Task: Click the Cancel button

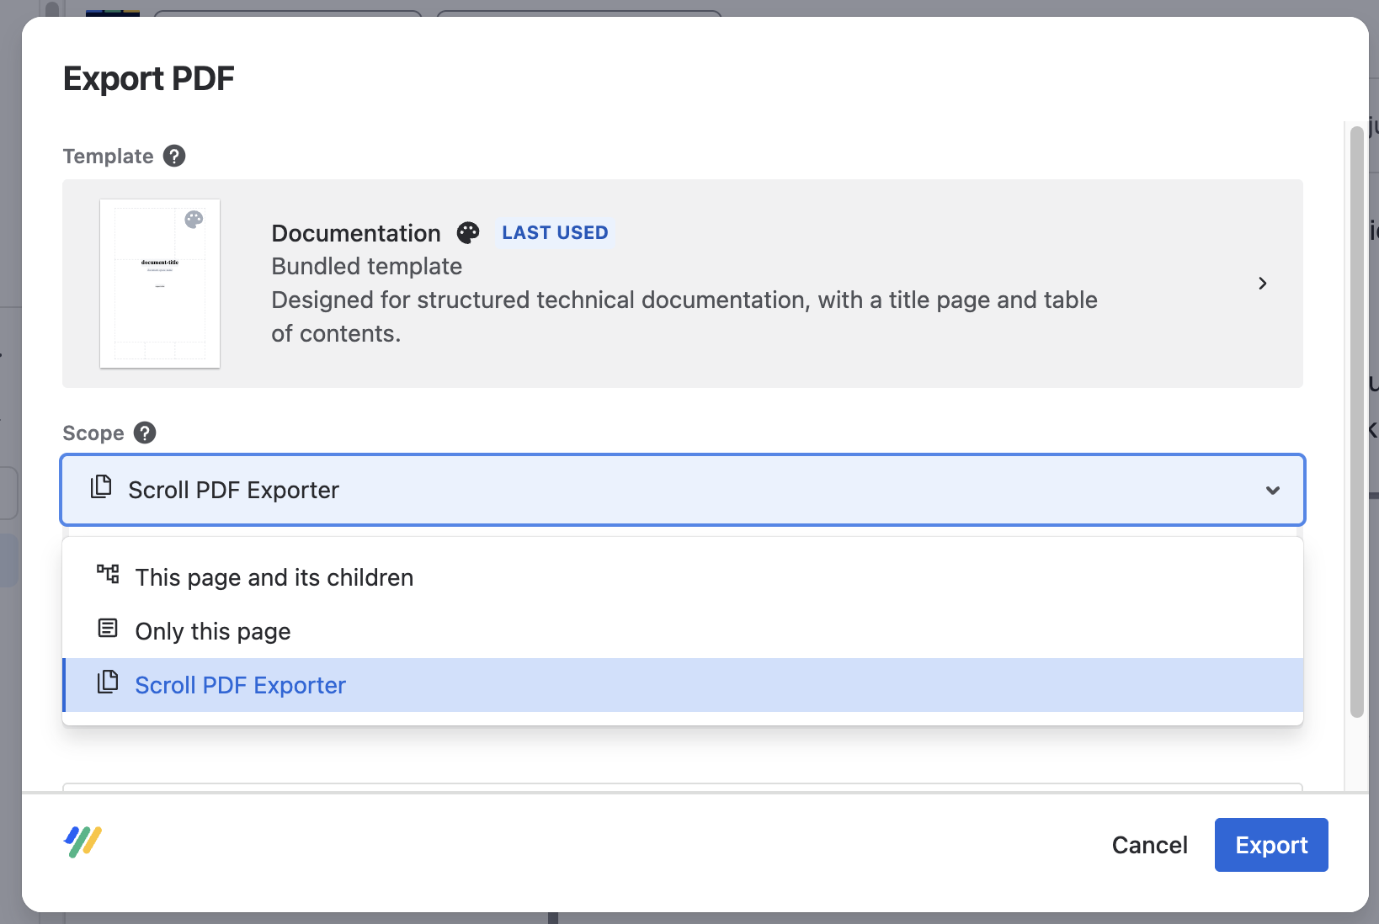Action: 1149,845
